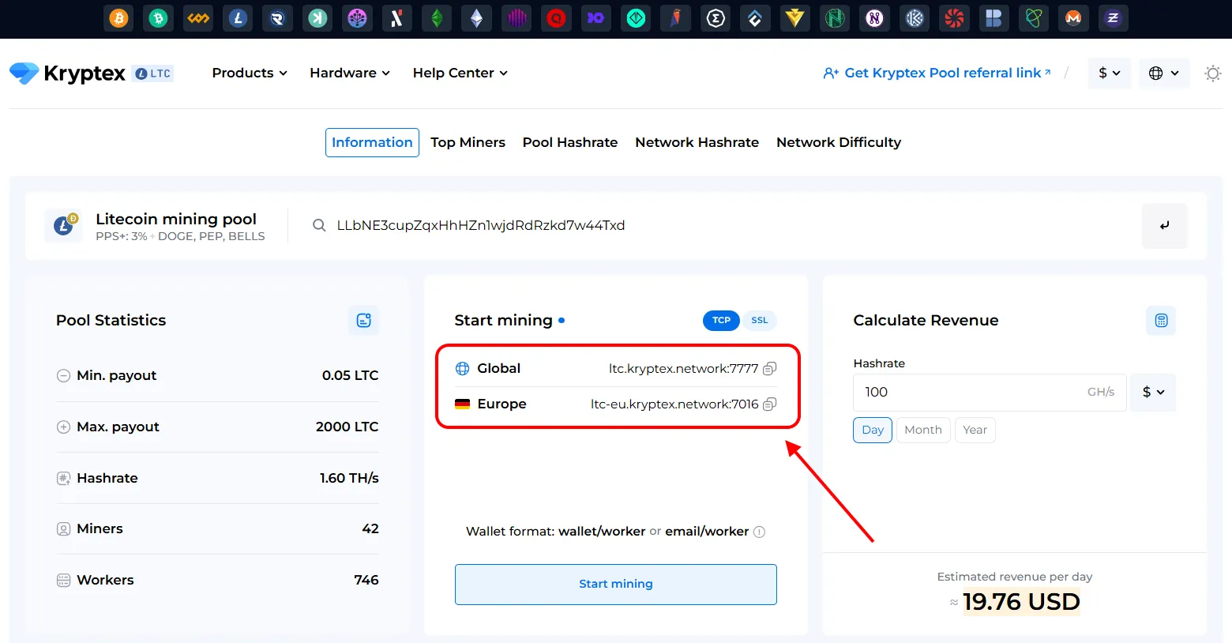Open Get Kryptex Pool referral link

click(x=937, y=73)
